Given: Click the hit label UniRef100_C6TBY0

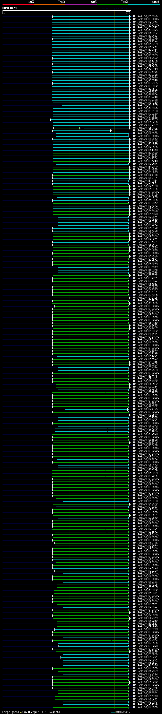Looking at the screenshot, I should point(145,16).
